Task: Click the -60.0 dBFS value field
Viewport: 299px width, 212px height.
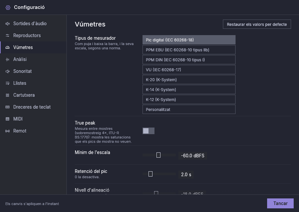Action: tap(193, 156)
